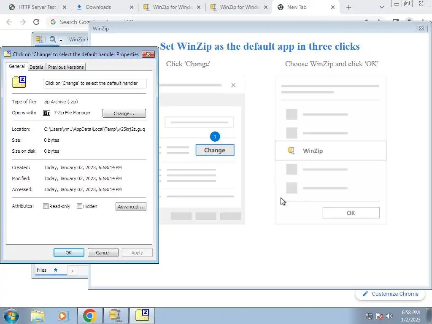Click the pin icon on Files tab
Screen dimensions: 432x324
[x=55, y=270]
